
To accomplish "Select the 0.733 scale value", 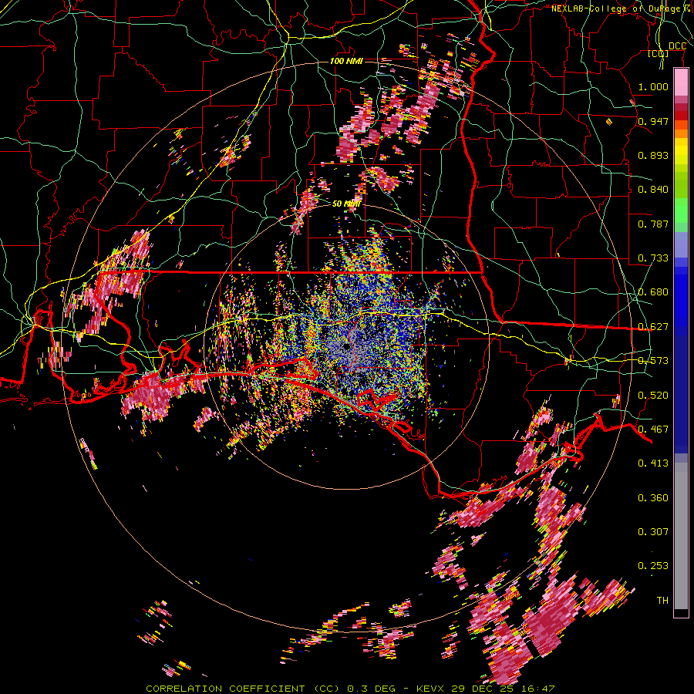I will 653,258.
